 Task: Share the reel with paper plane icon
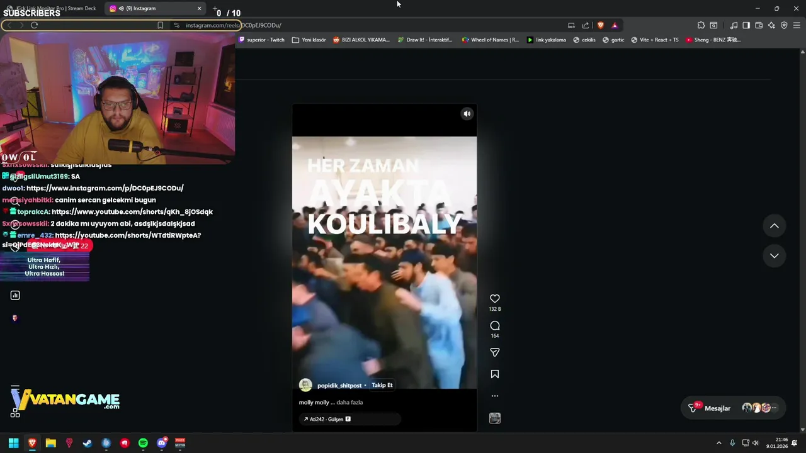pyautogui.click(x=495, y=352)
